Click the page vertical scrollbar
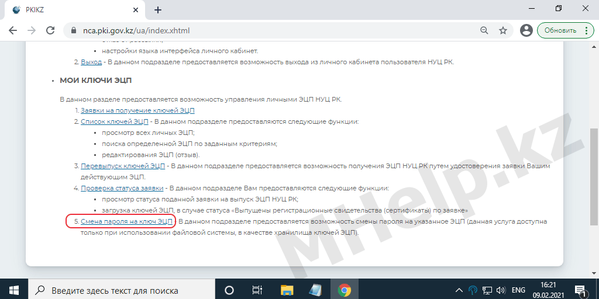This screenshot has height=299, width=599. (x=594, y=178)
